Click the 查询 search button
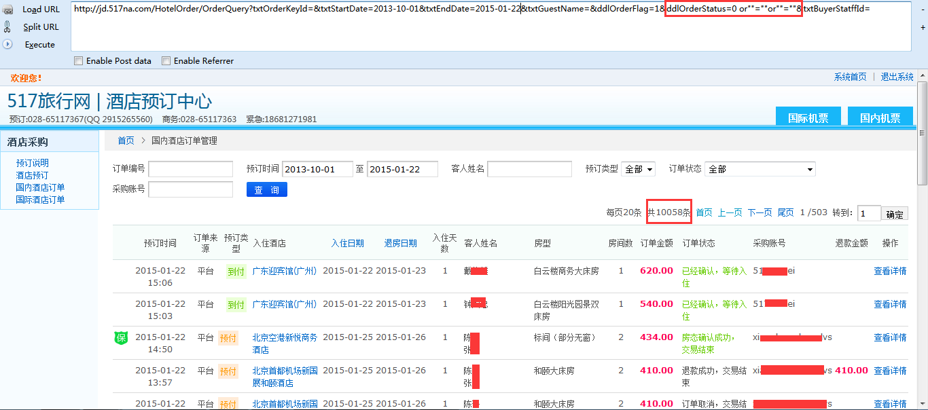Screen dimensions: 928x410 pyautogui.click(x=267, y=189)
